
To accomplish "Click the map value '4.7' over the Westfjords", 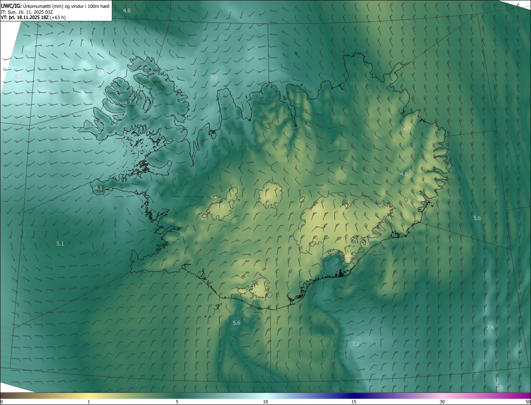I will point(128,103).
